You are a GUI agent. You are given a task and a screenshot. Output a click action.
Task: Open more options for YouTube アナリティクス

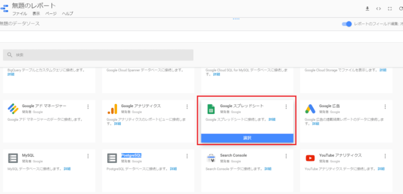point(385,156)
